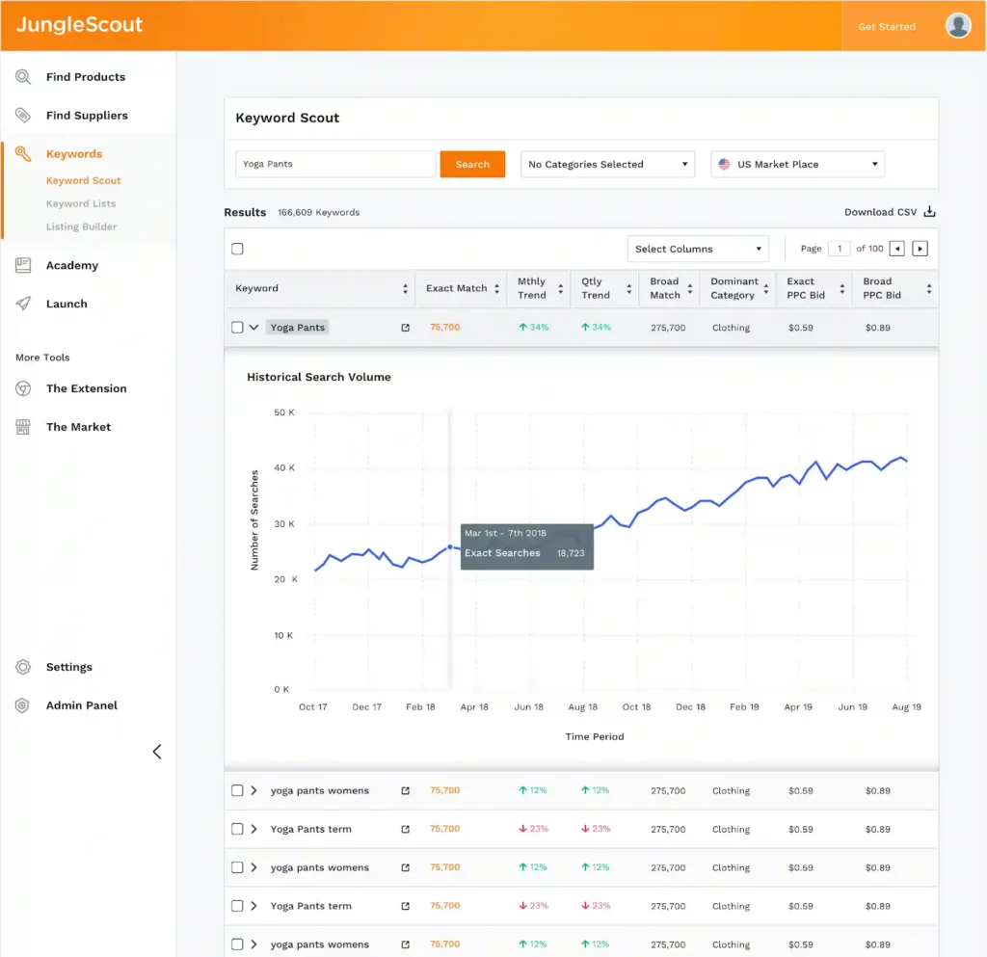
Task: Open Listing Builder in the sidebar
Action: pos(82,226)
